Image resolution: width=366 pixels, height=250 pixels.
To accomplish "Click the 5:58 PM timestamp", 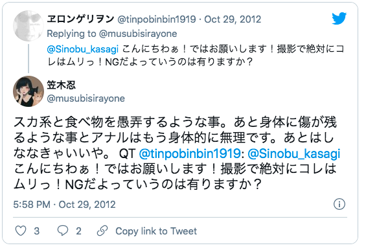I will 32,205.
